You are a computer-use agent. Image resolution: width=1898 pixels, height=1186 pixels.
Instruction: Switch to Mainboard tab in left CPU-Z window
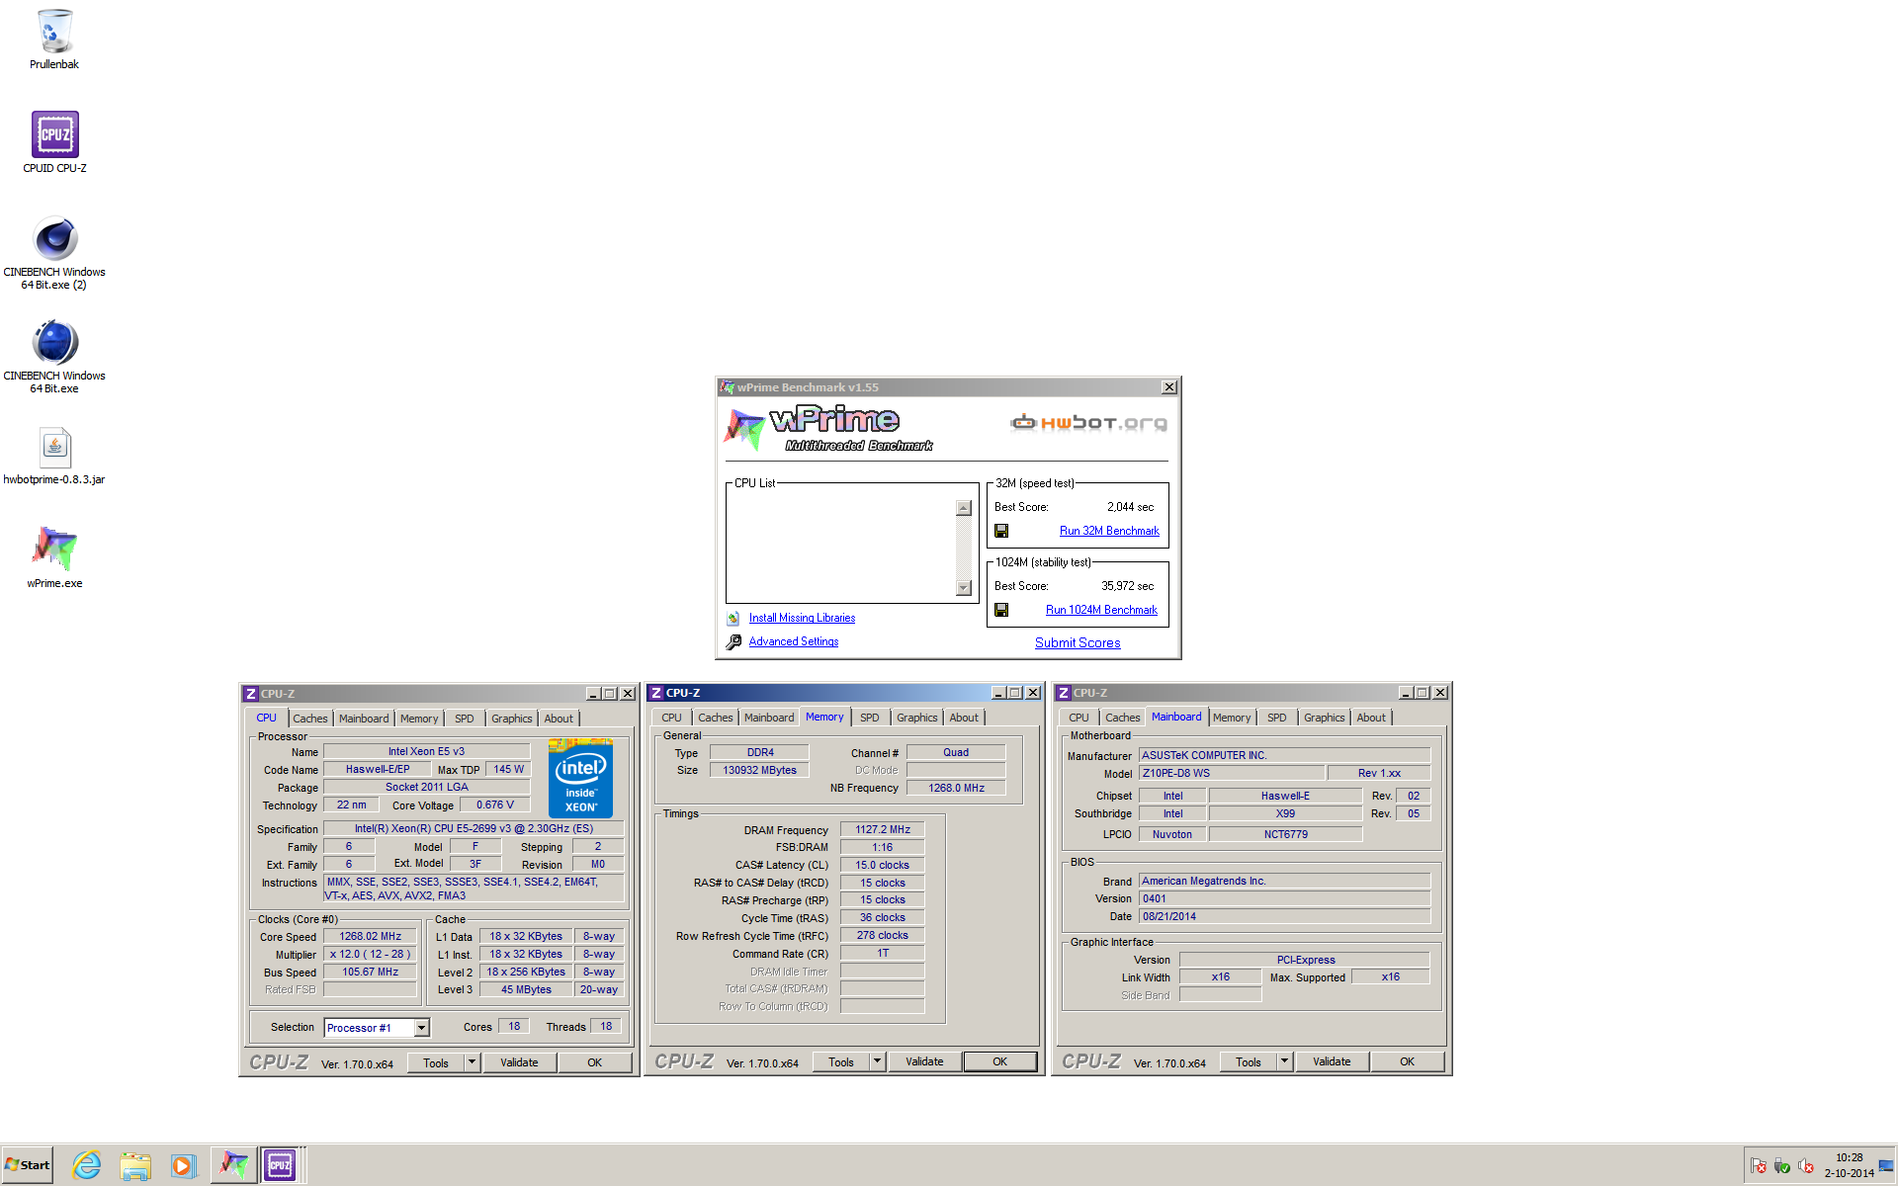[364, 719]
